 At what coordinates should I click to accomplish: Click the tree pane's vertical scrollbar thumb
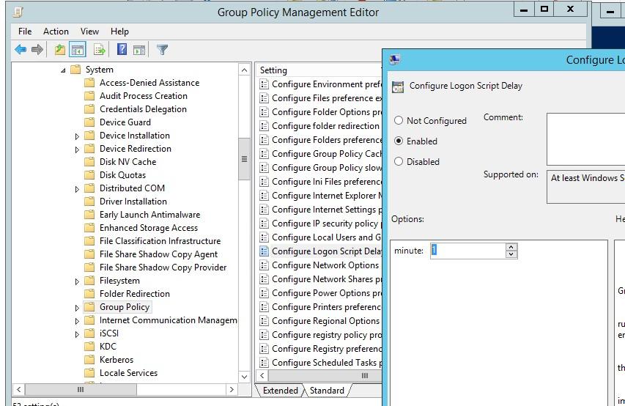pos(244,159)
